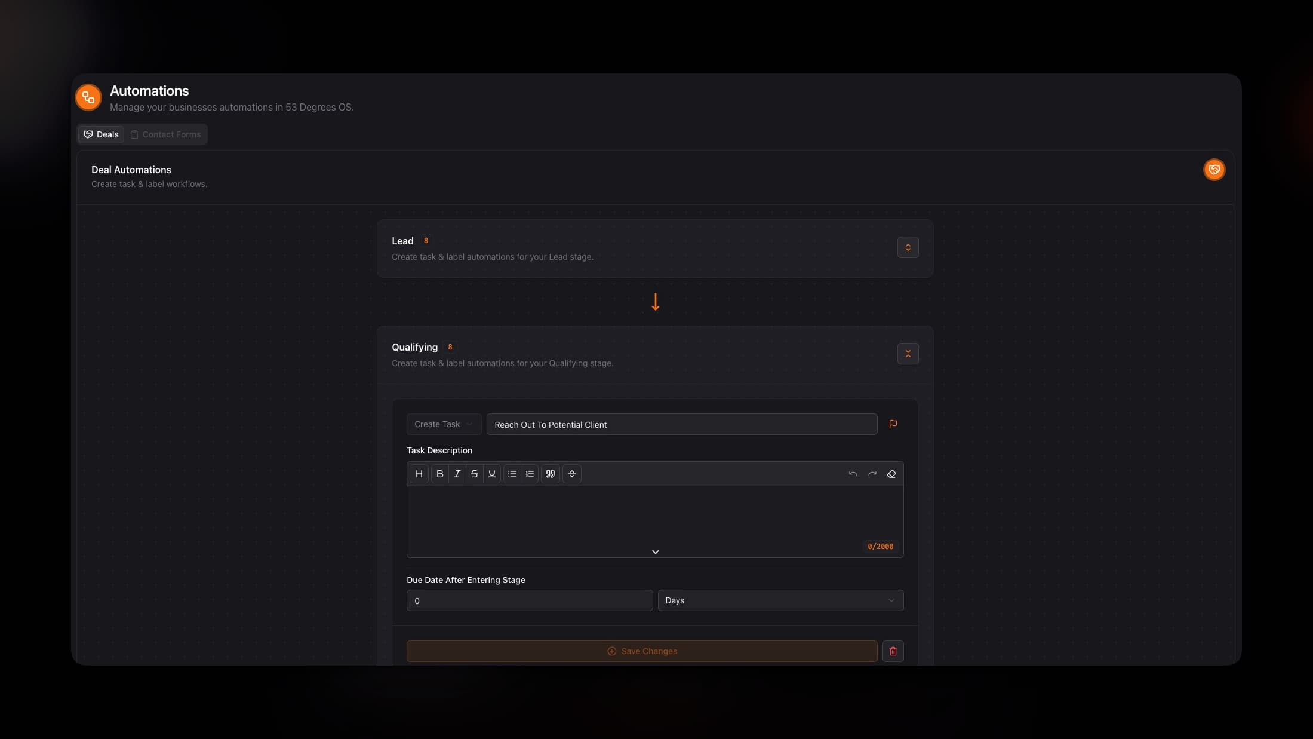Image resolution: width=1313 pixels, height=739 pixels.
Task: Delete the automation with the red trash icon
Action: (893, 651)
